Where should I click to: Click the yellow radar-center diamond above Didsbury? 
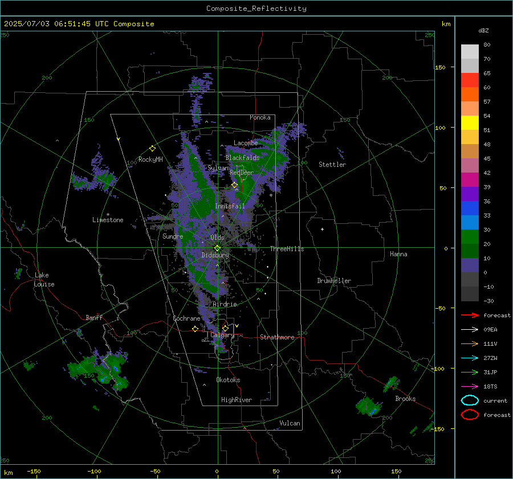(217, 248)
